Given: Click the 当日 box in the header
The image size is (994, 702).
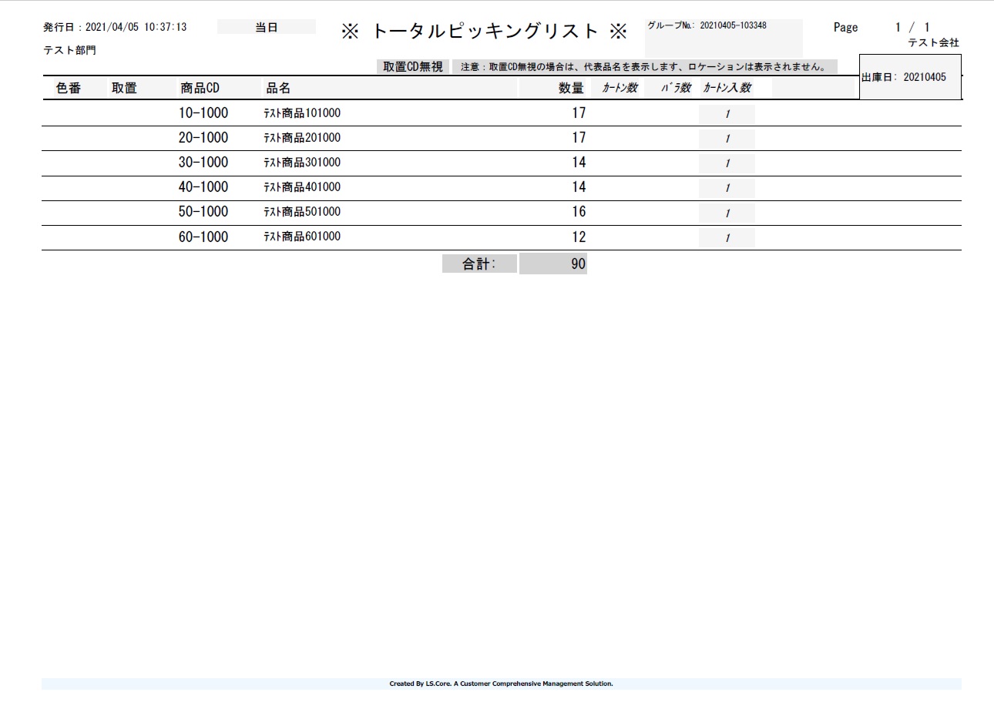Looking at the screenshot, I should point(266,27).
